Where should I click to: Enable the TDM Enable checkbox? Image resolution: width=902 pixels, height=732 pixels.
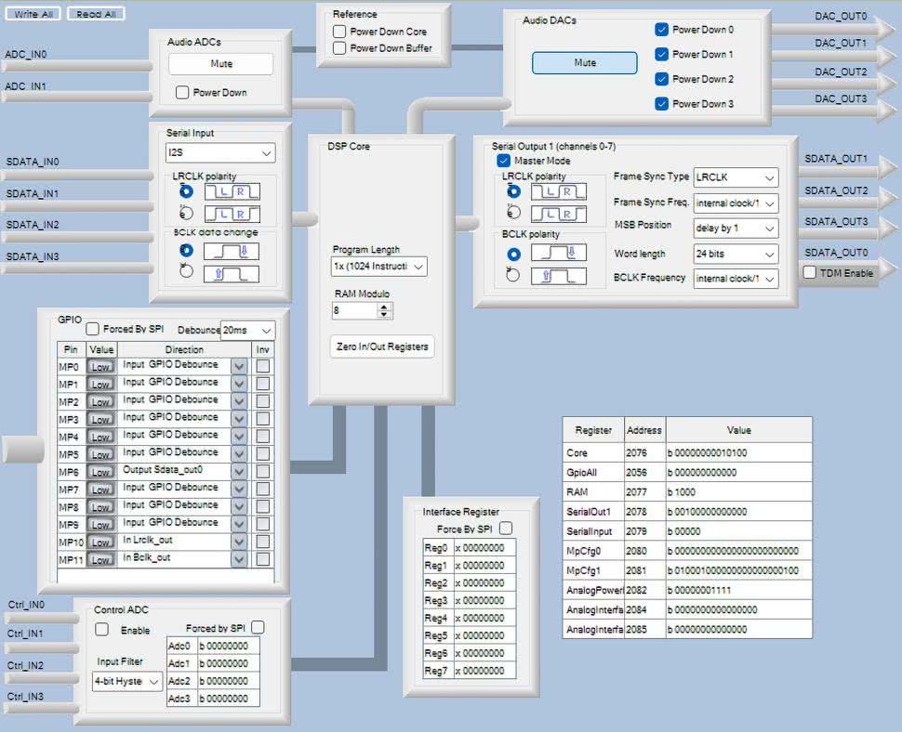[x=810, y=273]
